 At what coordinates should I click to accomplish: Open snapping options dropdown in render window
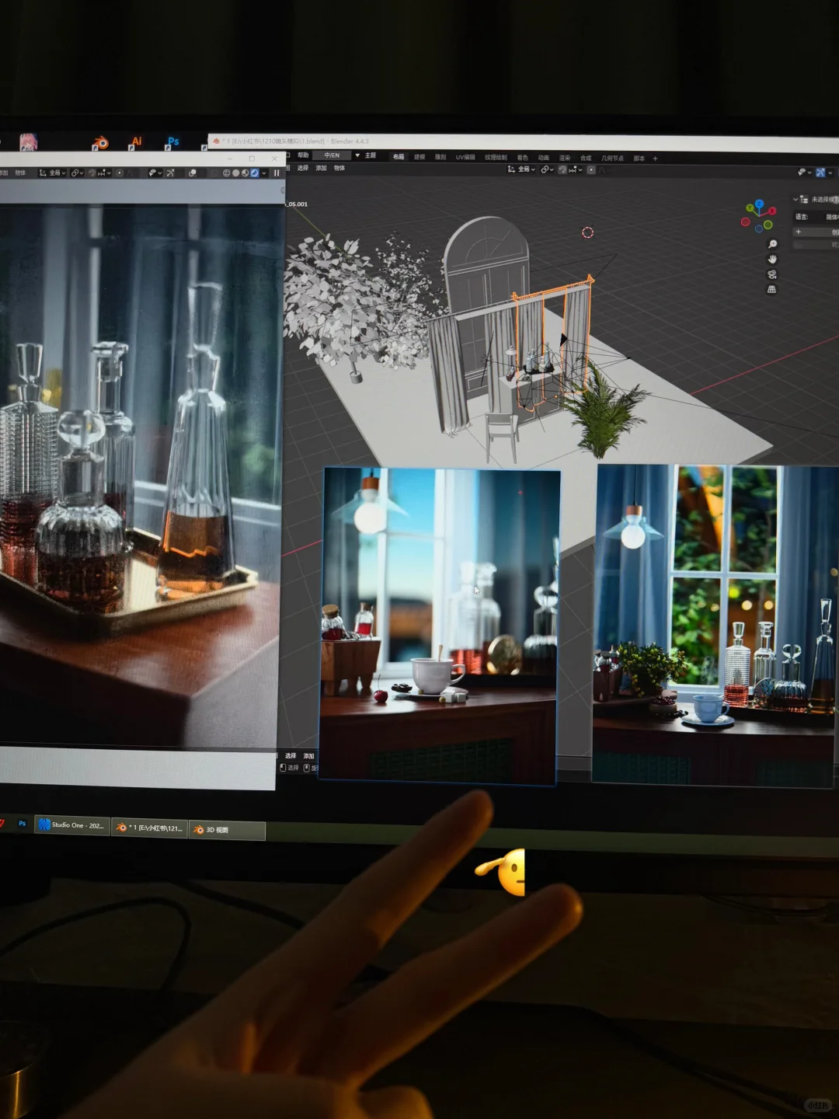point(105,173)
